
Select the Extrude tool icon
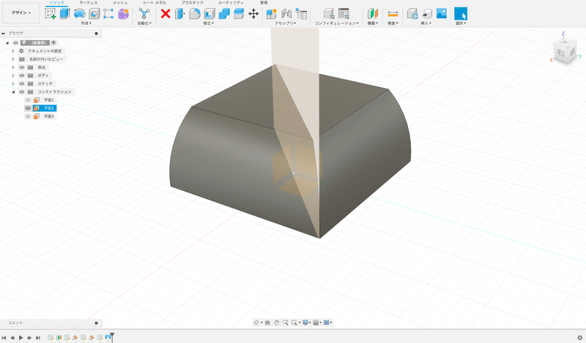(64, 13)
